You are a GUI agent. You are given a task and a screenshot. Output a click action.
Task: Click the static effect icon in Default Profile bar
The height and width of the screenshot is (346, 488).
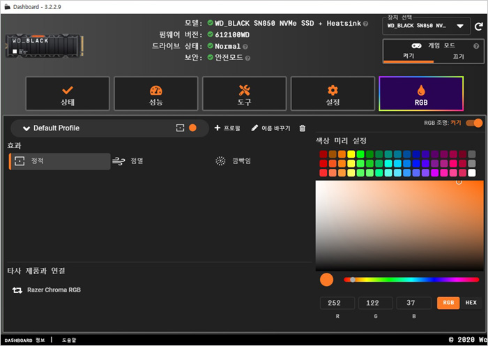[x=180, y=128]
